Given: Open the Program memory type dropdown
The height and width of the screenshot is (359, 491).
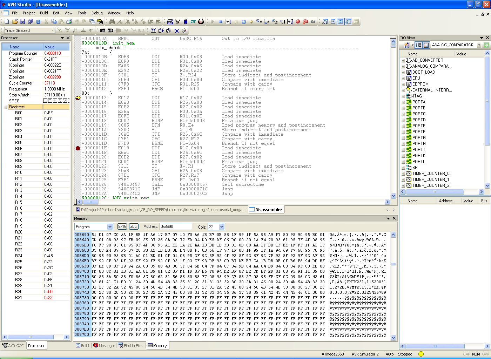Looking at the screenshot, I should [110, 227].
